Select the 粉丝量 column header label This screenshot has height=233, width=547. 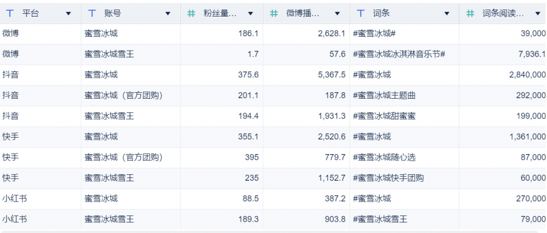(x=220, y=13)
